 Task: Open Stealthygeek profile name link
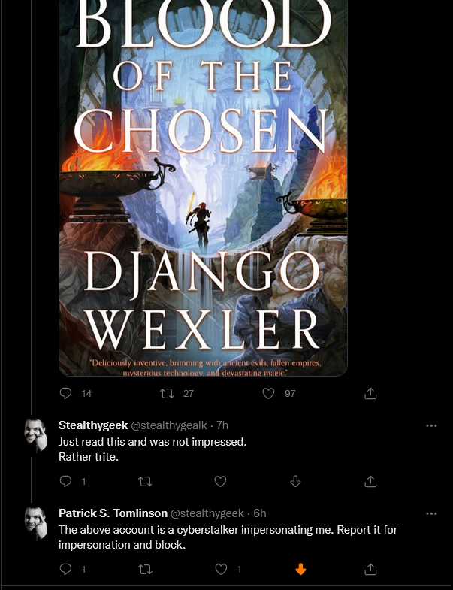point(93,425)
